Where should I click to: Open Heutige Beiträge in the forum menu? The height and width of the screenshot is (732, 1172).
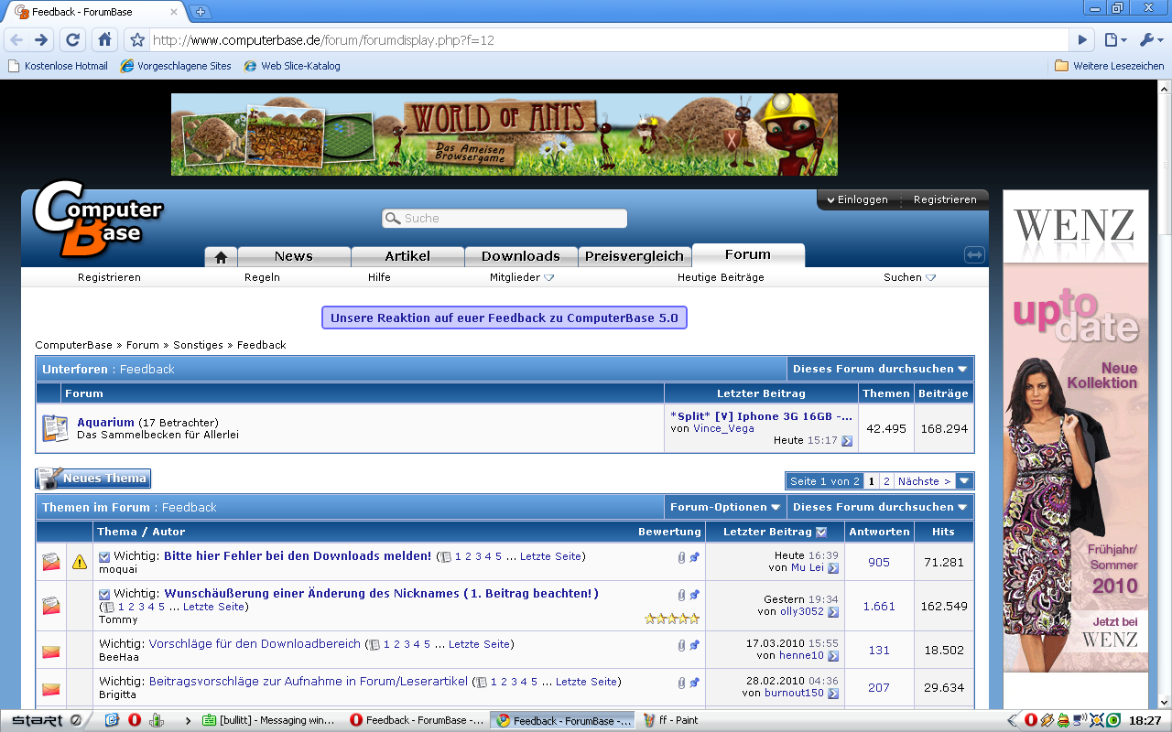[x=721, y=277]
